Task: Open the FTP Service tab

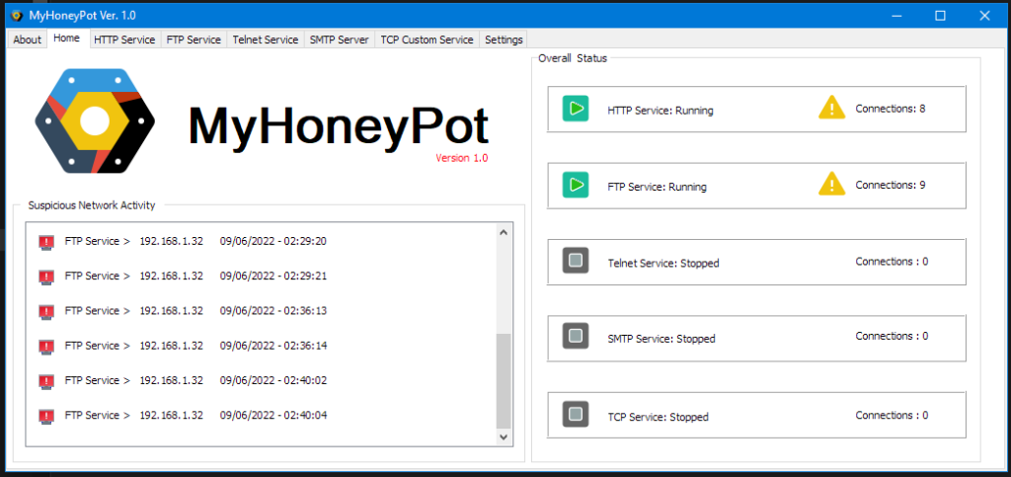Action: tap(194, 40)
